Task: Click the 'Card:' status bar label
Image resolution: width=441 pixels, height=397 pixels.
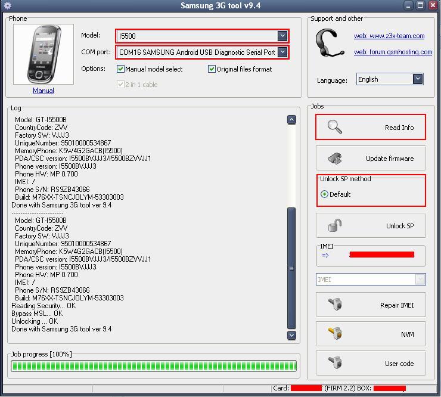Action: (x=281, y=388)
